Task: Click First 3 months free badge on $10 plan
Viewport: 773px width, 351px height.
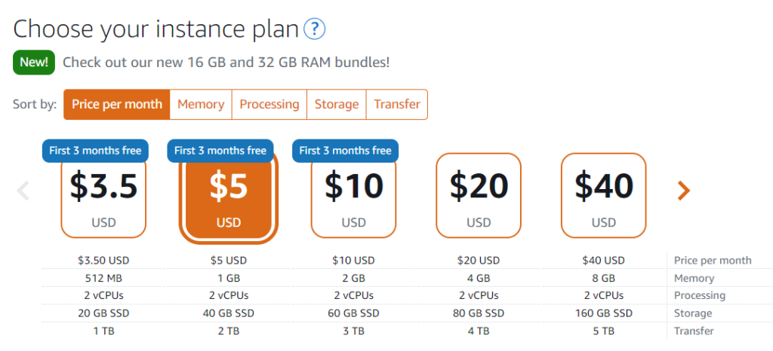Action: pos(346,151)
